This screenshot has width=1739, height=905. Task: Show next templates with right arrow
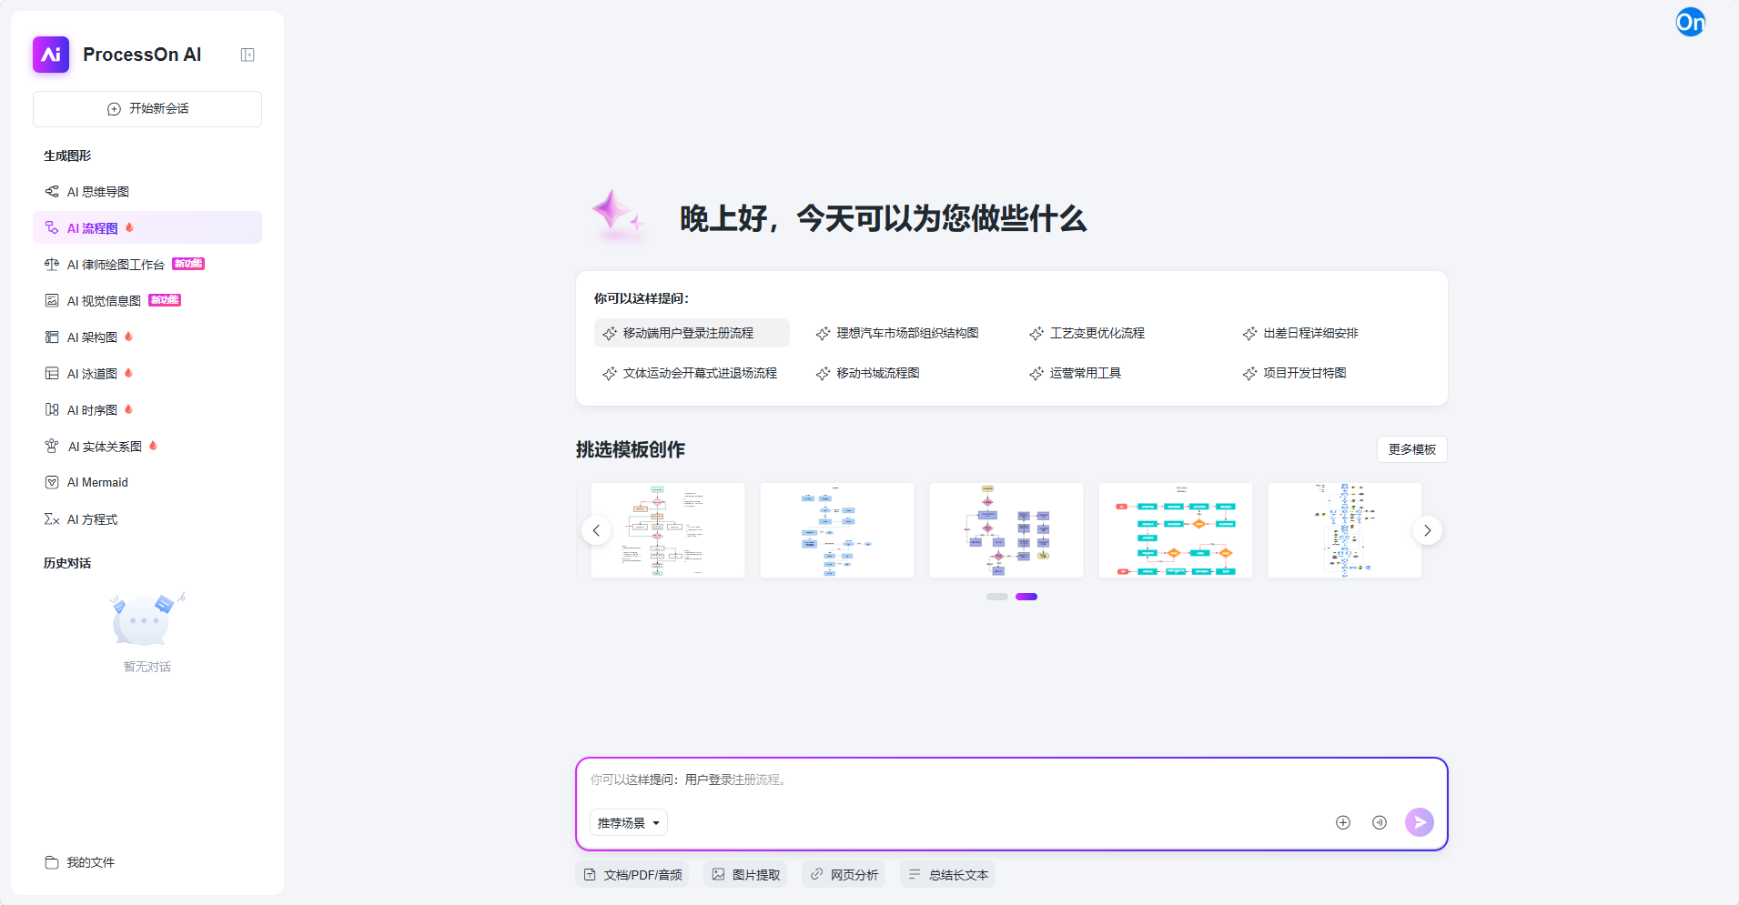point(1428,530)
